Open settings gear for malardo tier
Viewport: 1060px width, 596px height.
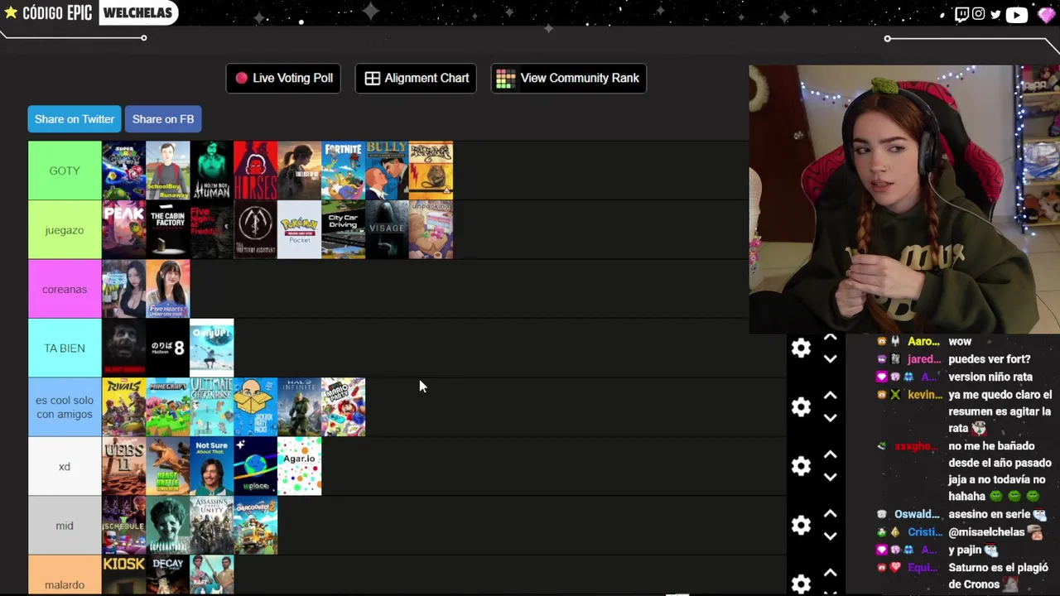click(x=801, y=584)
